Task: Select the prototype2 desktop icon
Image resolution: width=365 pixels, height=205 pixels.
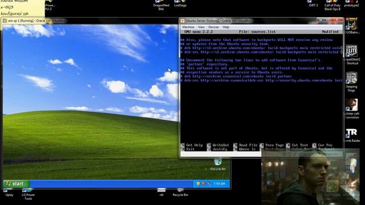Action: tap(351, 3)
